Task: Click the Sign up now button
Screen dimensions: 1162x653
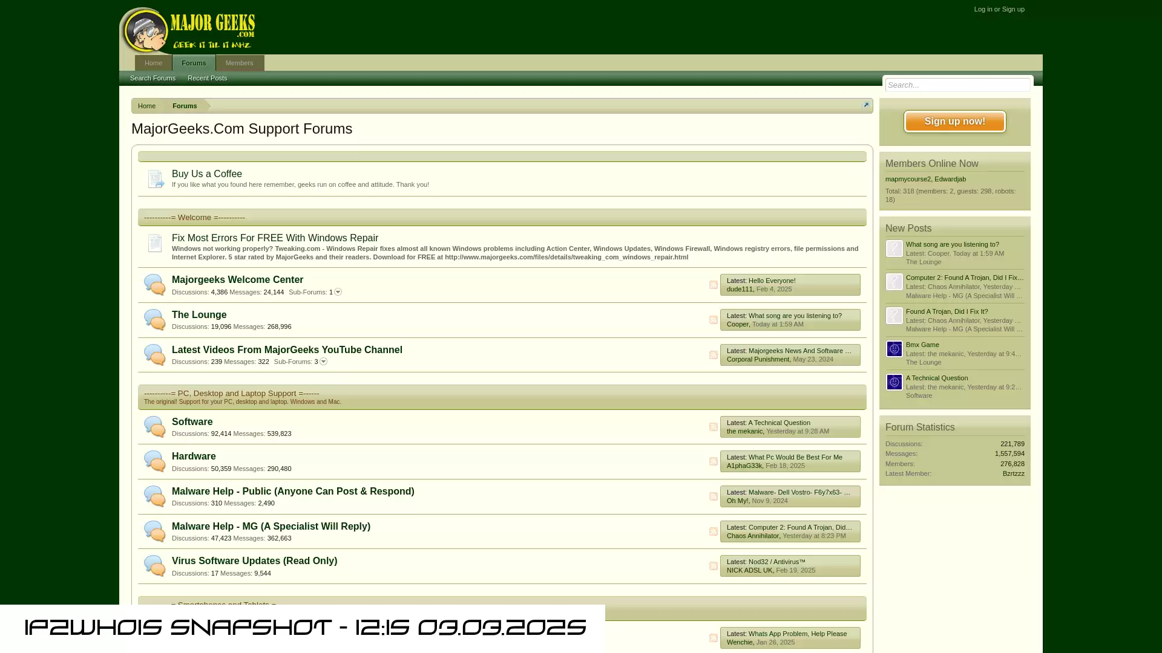Action: [955, 121]
